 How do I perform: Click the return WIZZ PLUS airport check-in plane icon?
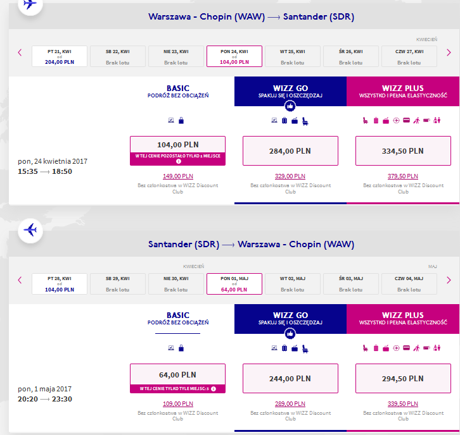(x=397, y=348)
